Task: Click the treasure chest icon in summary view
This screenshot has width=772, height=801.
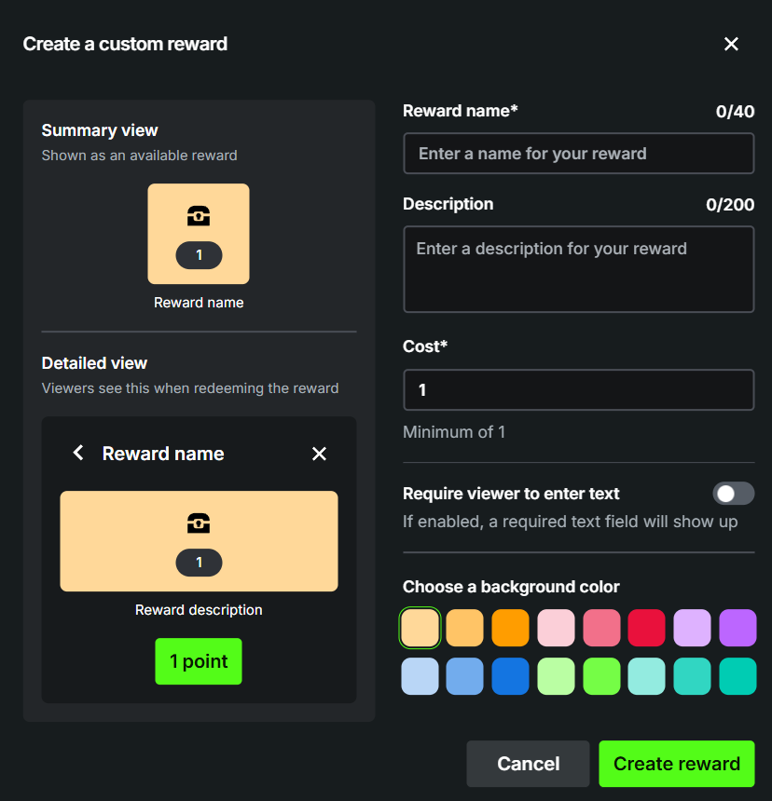Action: (199, 215)
